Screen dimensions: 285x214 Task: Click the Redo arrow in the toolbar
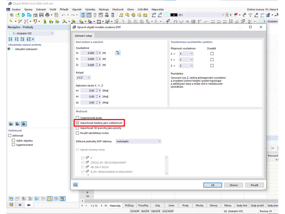(72, 15)
